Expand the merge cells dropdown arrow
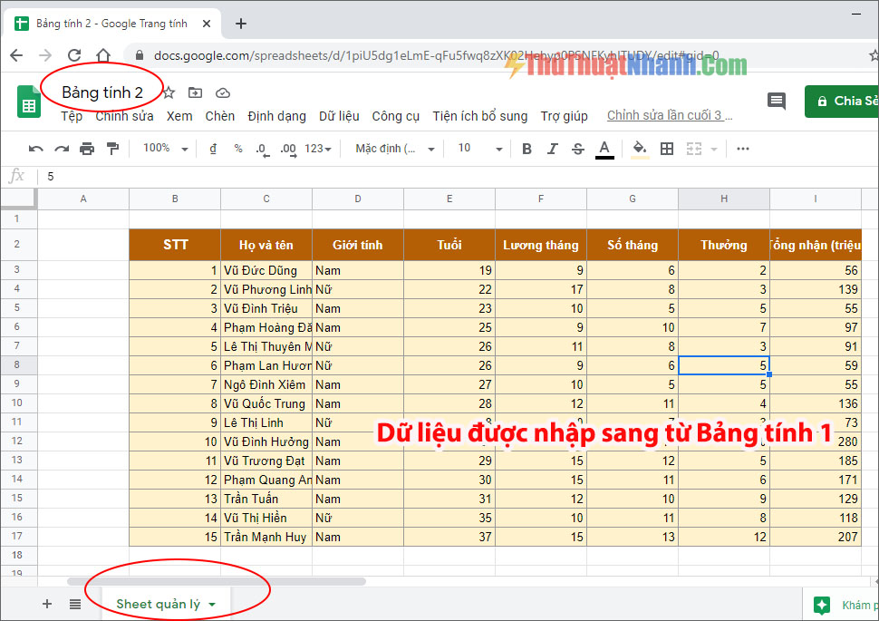 click(714, 150)
